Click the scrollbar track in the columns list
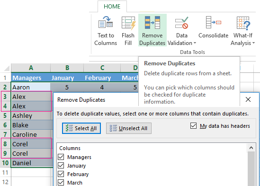This screenshot has height=186, width=260. pyautogui.click(x=251, y=169)
